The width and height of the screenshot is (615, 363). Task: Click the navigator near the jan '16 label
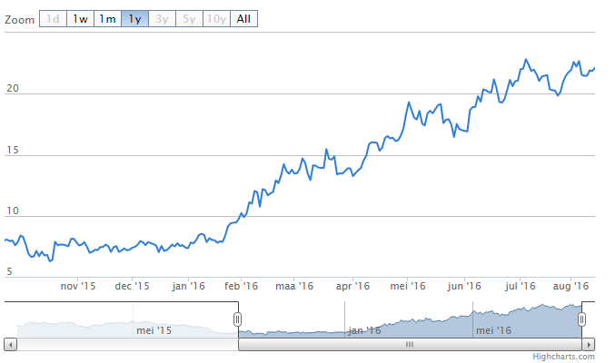363,329
